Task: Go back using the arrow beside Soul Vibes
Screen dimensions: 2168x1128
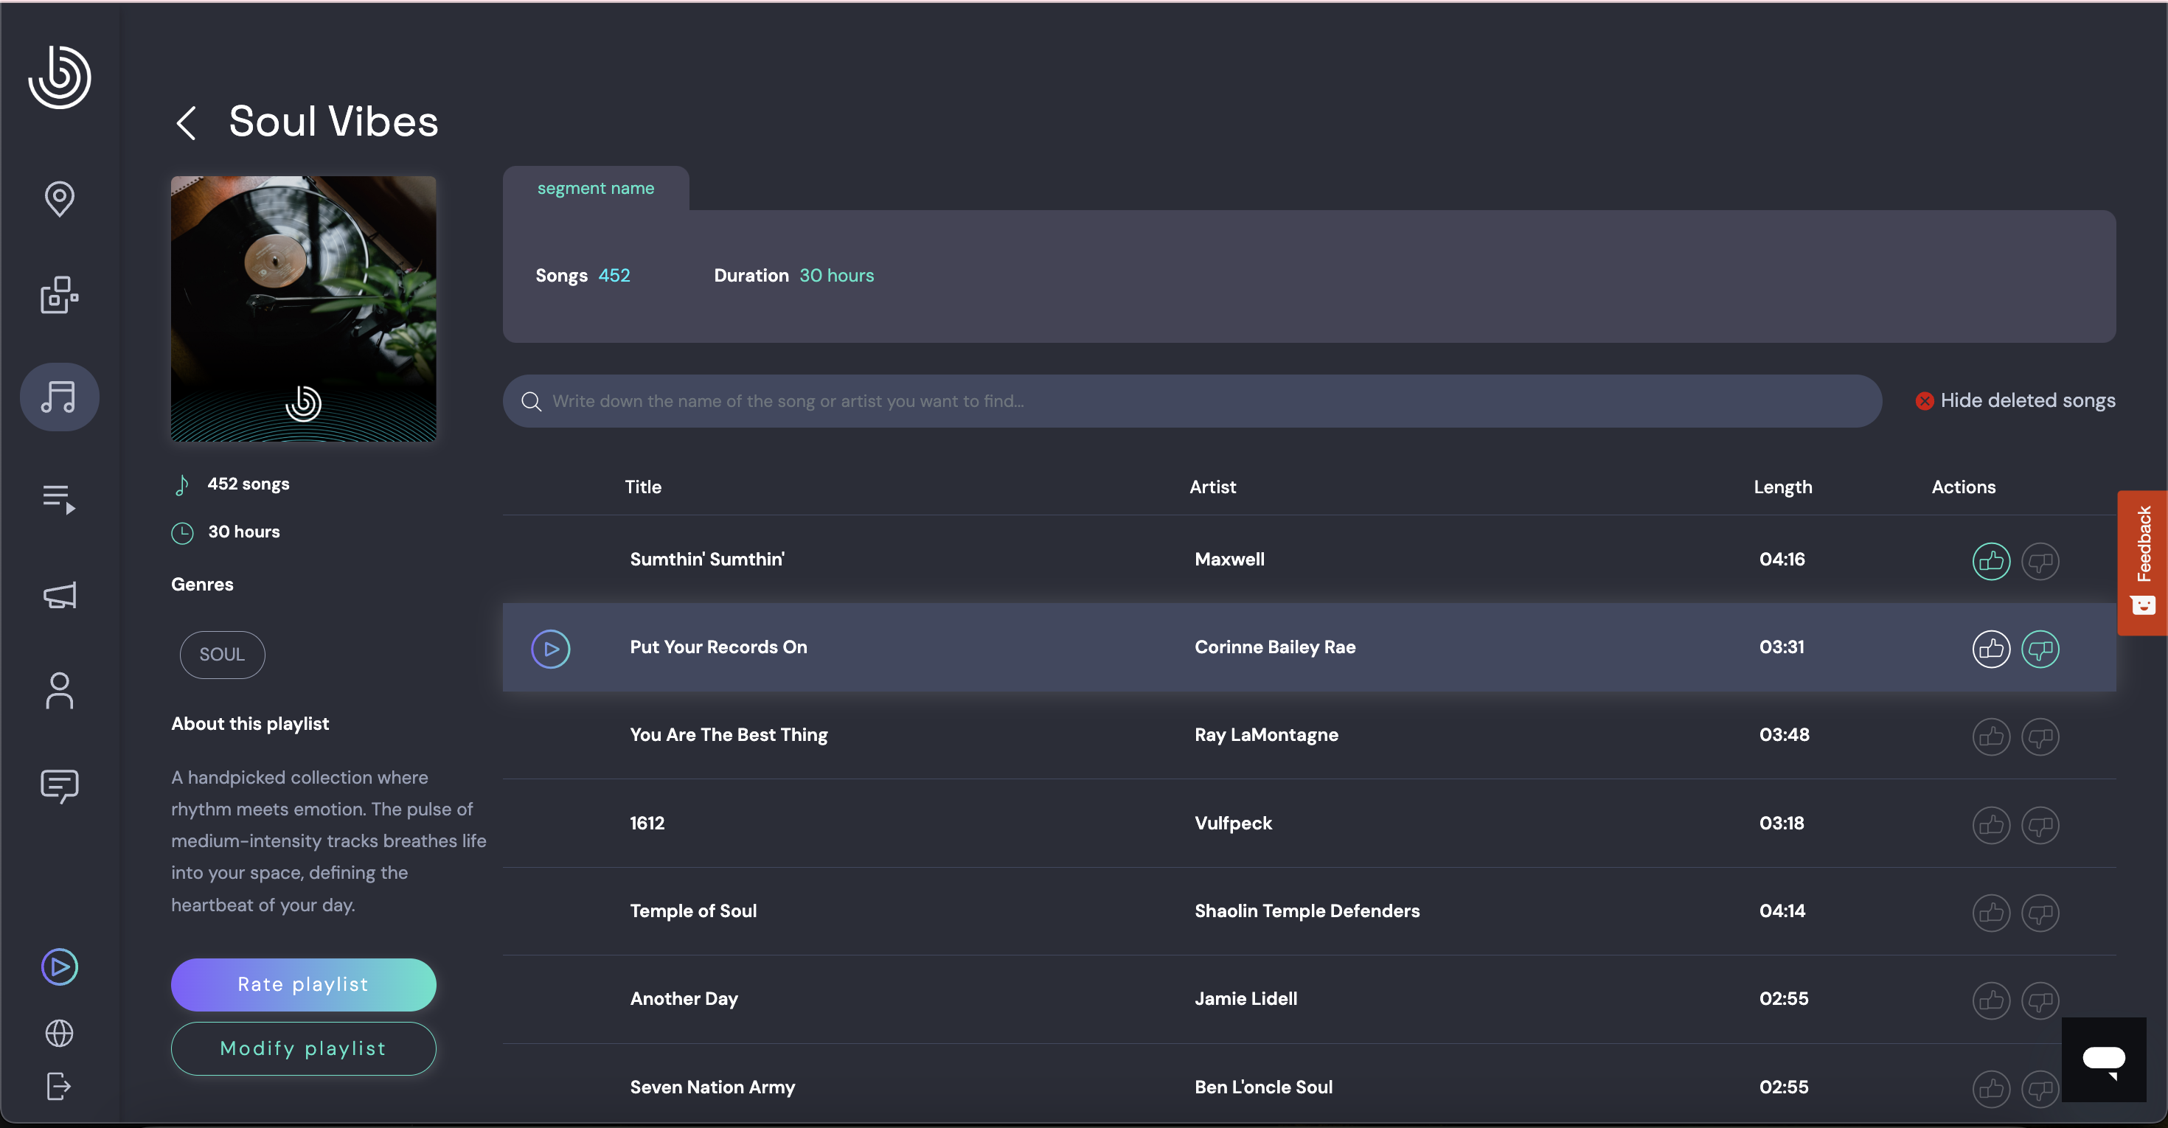Action: click(187, 123)
